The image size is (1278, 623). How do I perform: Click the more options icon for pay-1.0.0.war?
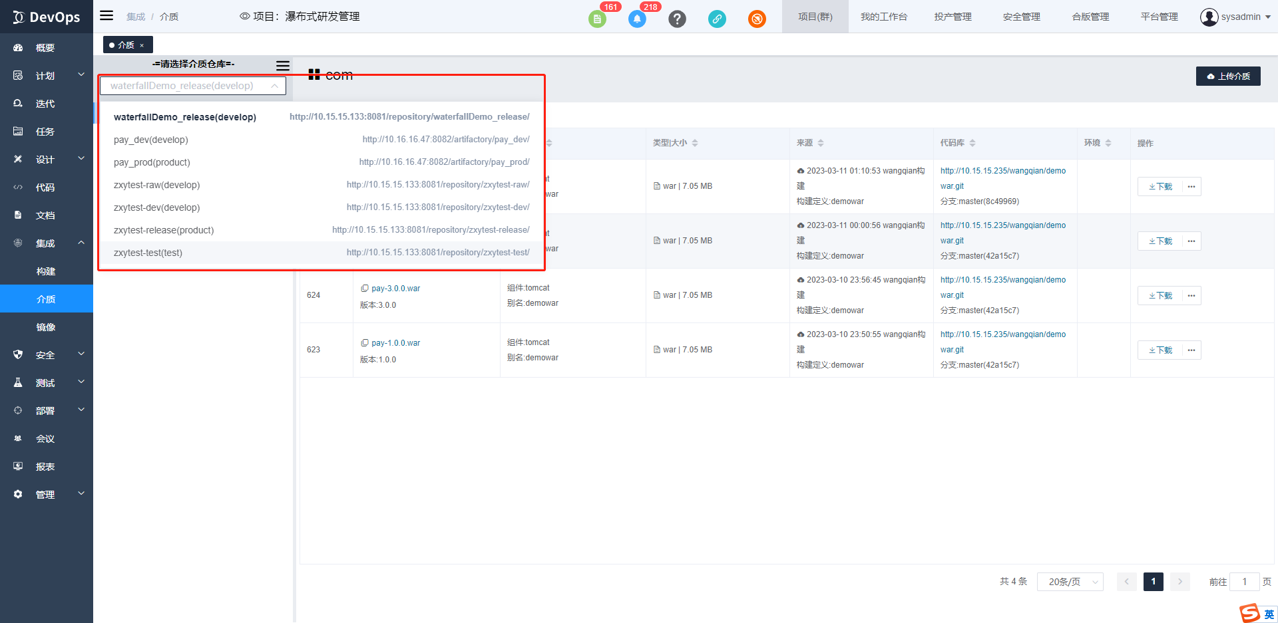pyautogui.click(x=1191, y=350)
